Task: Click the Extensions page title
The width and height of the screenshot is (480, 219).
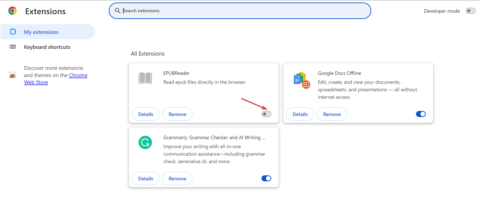Action: click(x=45, y=11)
